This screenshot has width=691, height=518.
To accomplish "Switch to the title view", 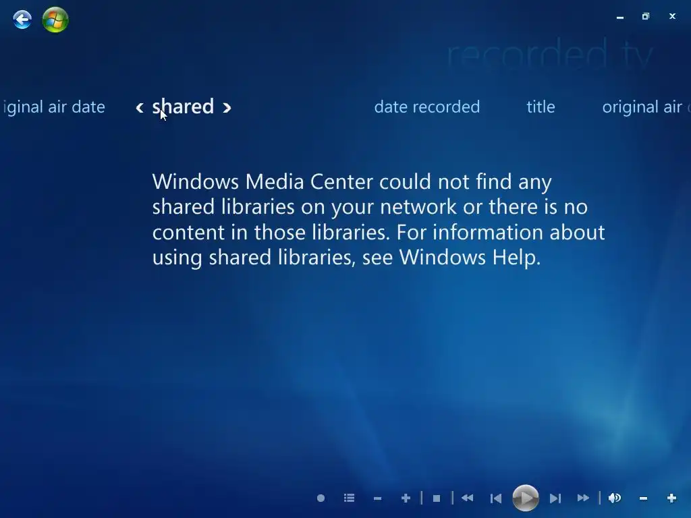I will pos(541,107).
